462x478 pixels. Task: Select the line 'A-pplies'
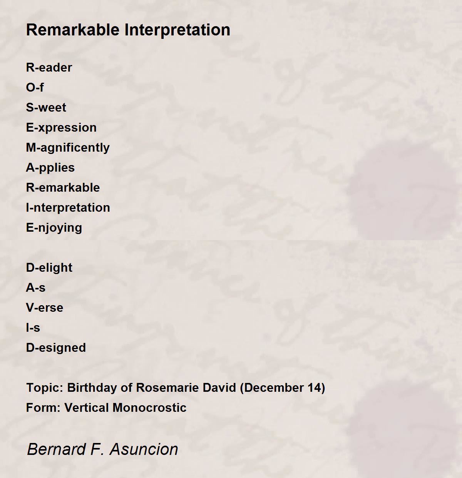coord(50,167)
